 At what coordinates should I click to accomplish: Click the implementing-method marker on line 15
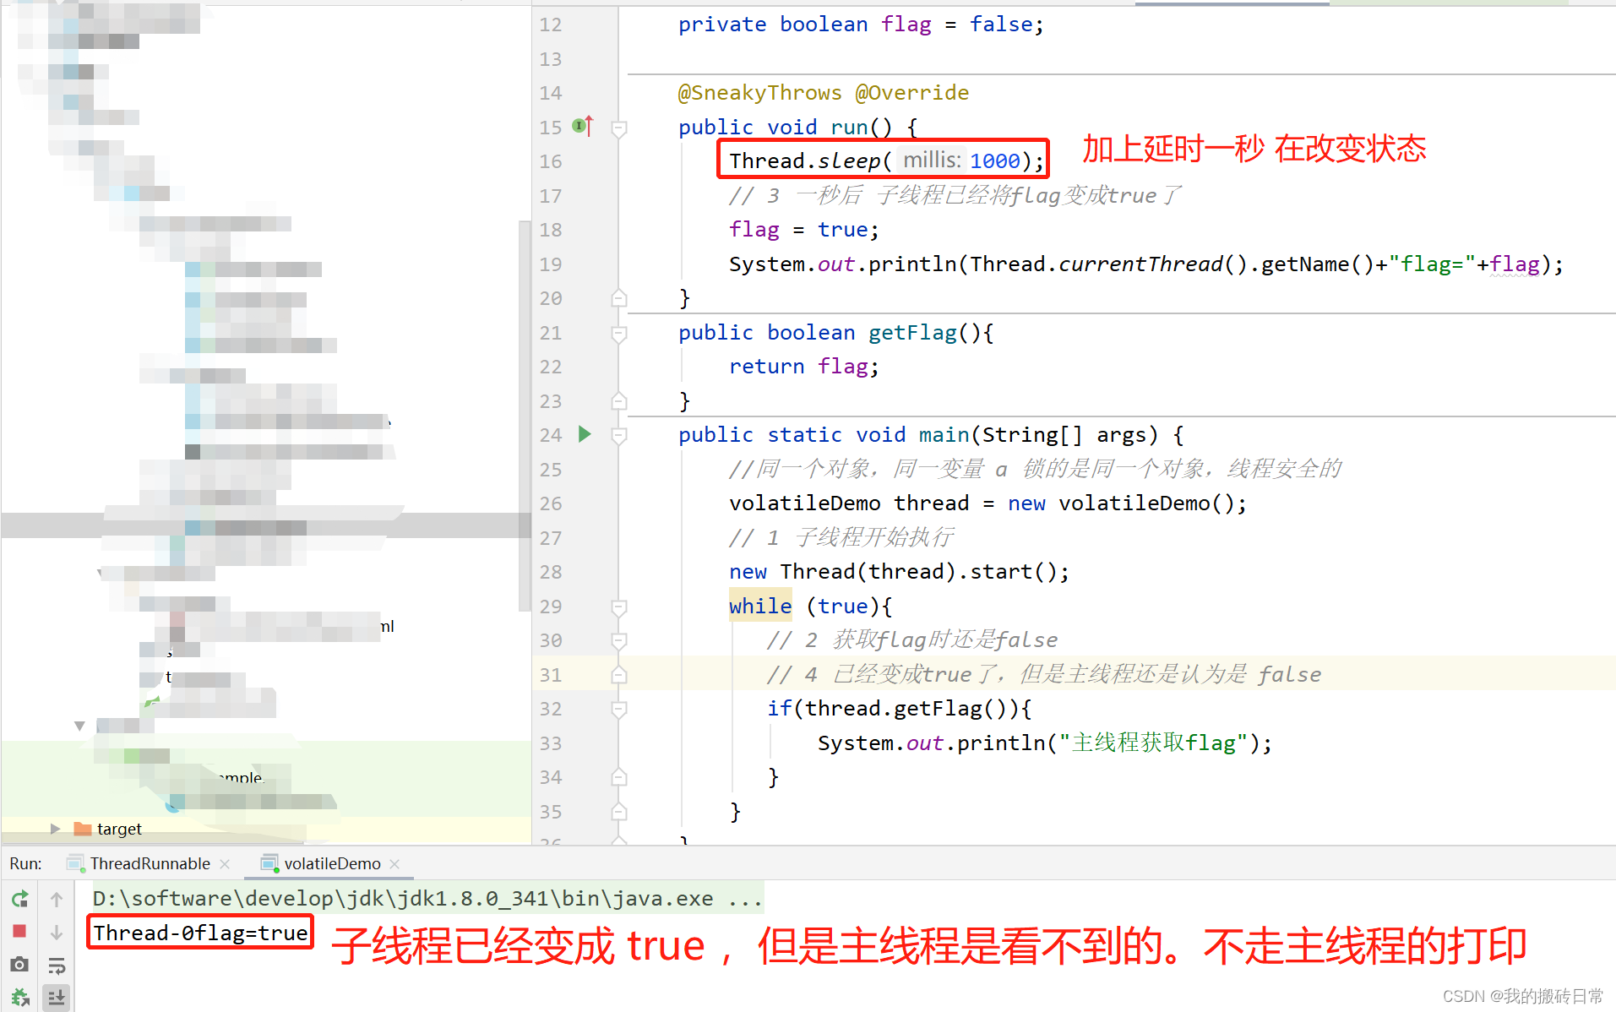[578, 126]
